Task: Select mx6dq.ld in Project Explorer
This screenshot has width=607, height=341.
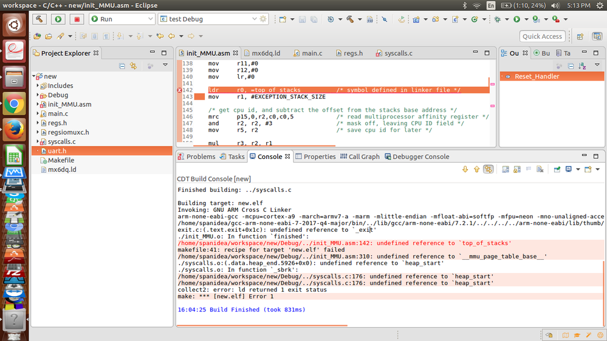Action: pyautogui.click(x=62, y=169)
